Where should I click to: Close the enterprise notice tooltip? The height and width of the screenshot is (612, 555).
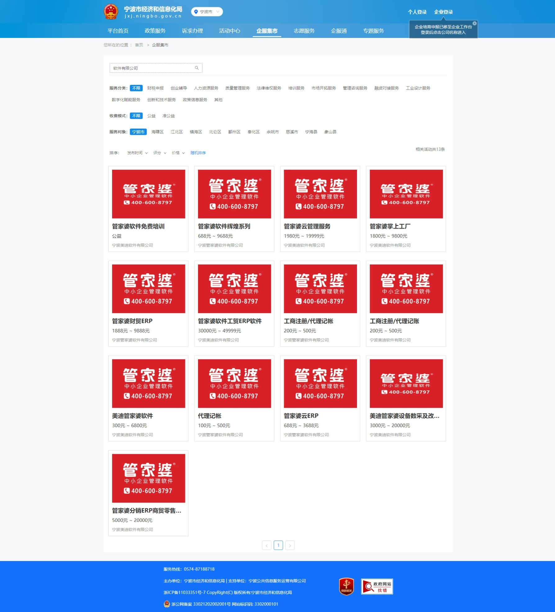(x=474, y=23)
